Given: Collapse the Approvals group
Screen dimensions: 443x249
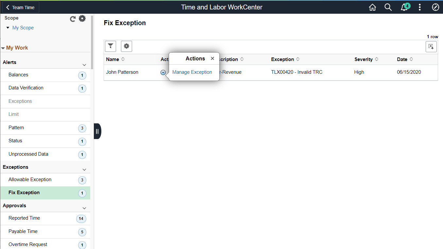Looking at the screenshot, I should click(x=84, y=208).
